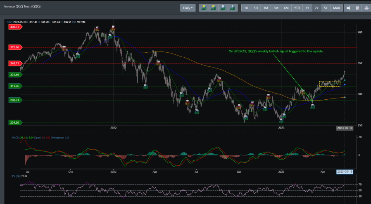371x204 pixels.
Task: Click the 349.71 red price level tag
Action: coord(16,63)
